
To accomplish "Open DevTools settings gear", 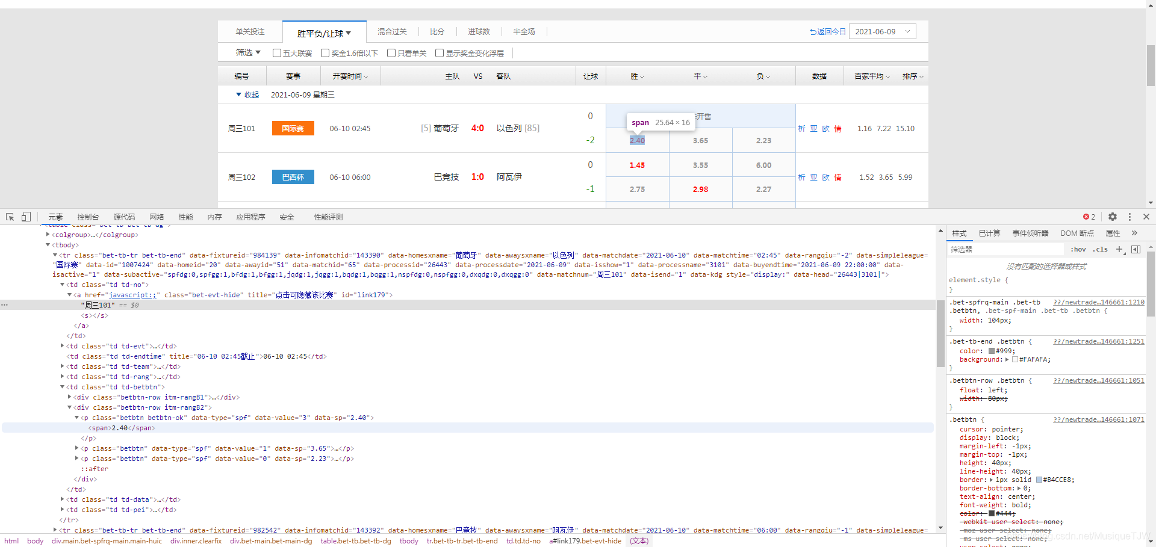I will click(1113, 217).
